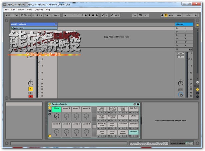This screenshot has height=151, width=205.
Task: Preview the Fajr pad play button
Action: [123, 120]
